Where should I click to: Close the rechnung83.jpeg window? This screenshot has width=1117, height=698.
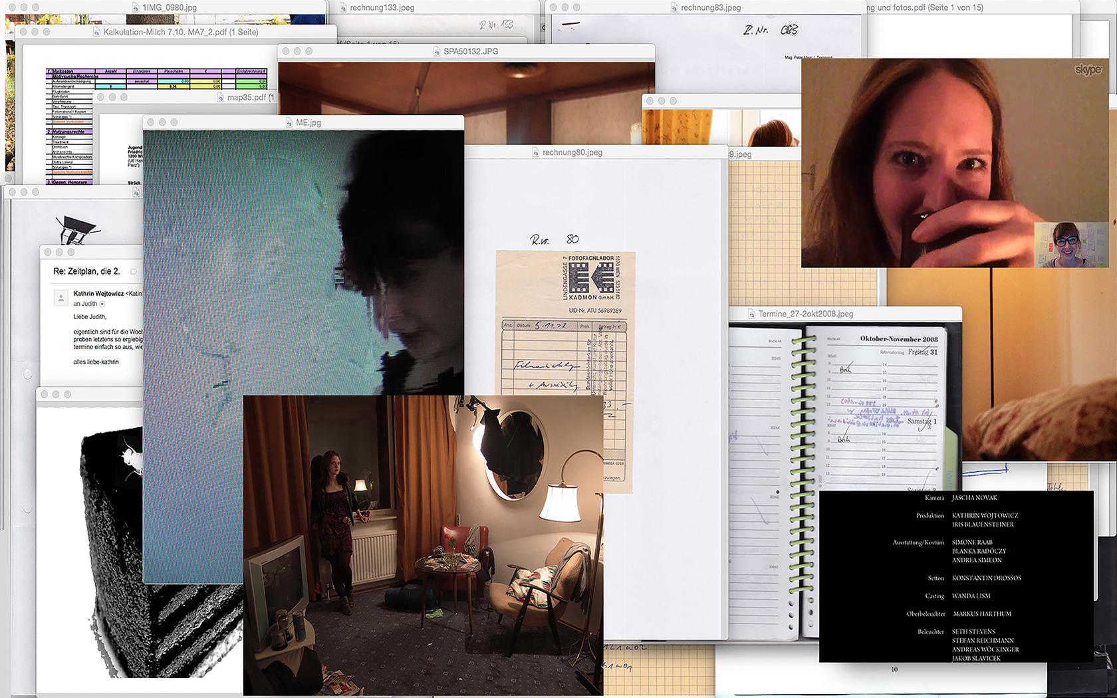tap(554, 7)
